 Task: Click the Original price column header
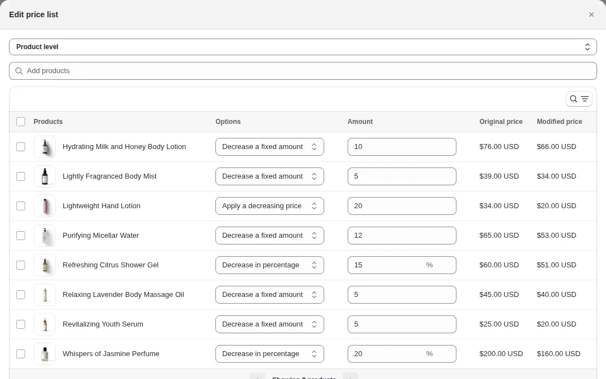point(501,122)
